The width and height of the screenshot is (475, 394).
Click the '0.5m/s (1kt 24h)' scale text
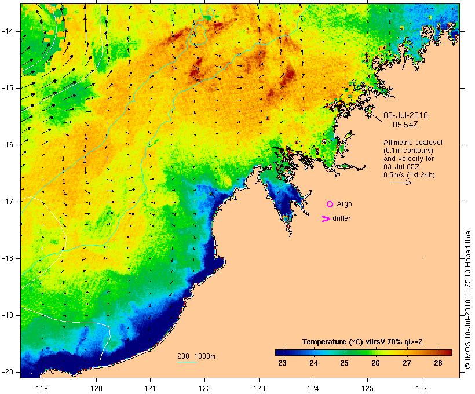[x=409, y=175]
